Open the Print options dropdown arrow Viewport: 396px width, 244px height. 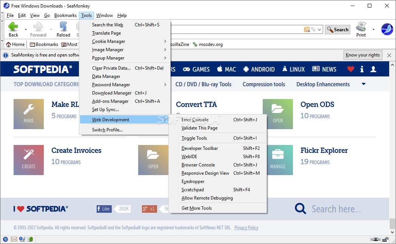(x=373, y=29)
